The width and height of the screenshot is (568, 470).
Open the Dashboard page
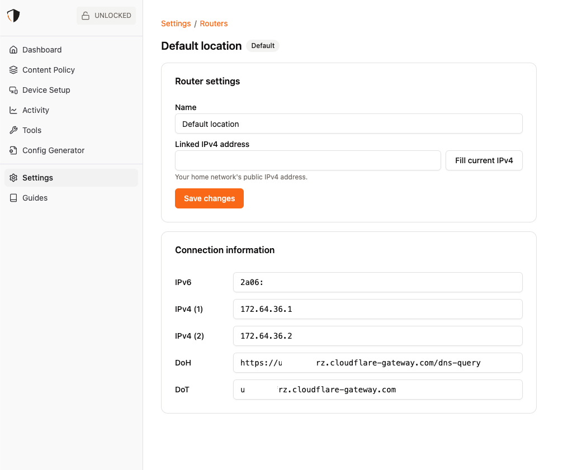coord(72,50)
